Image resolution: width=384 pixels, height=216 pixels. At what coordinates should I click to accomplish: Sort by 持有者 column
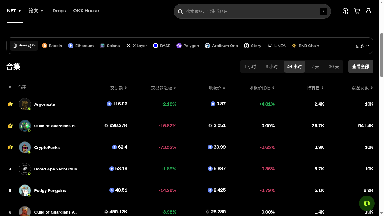[x=315, y=88]
